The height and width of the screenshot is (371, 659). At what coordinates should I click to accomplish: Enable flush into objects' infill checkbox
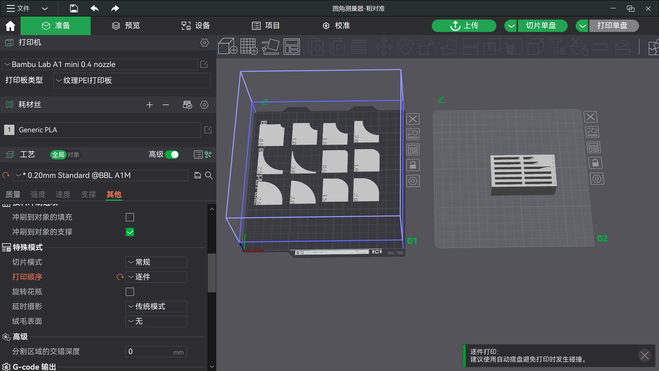coord(130,217)
